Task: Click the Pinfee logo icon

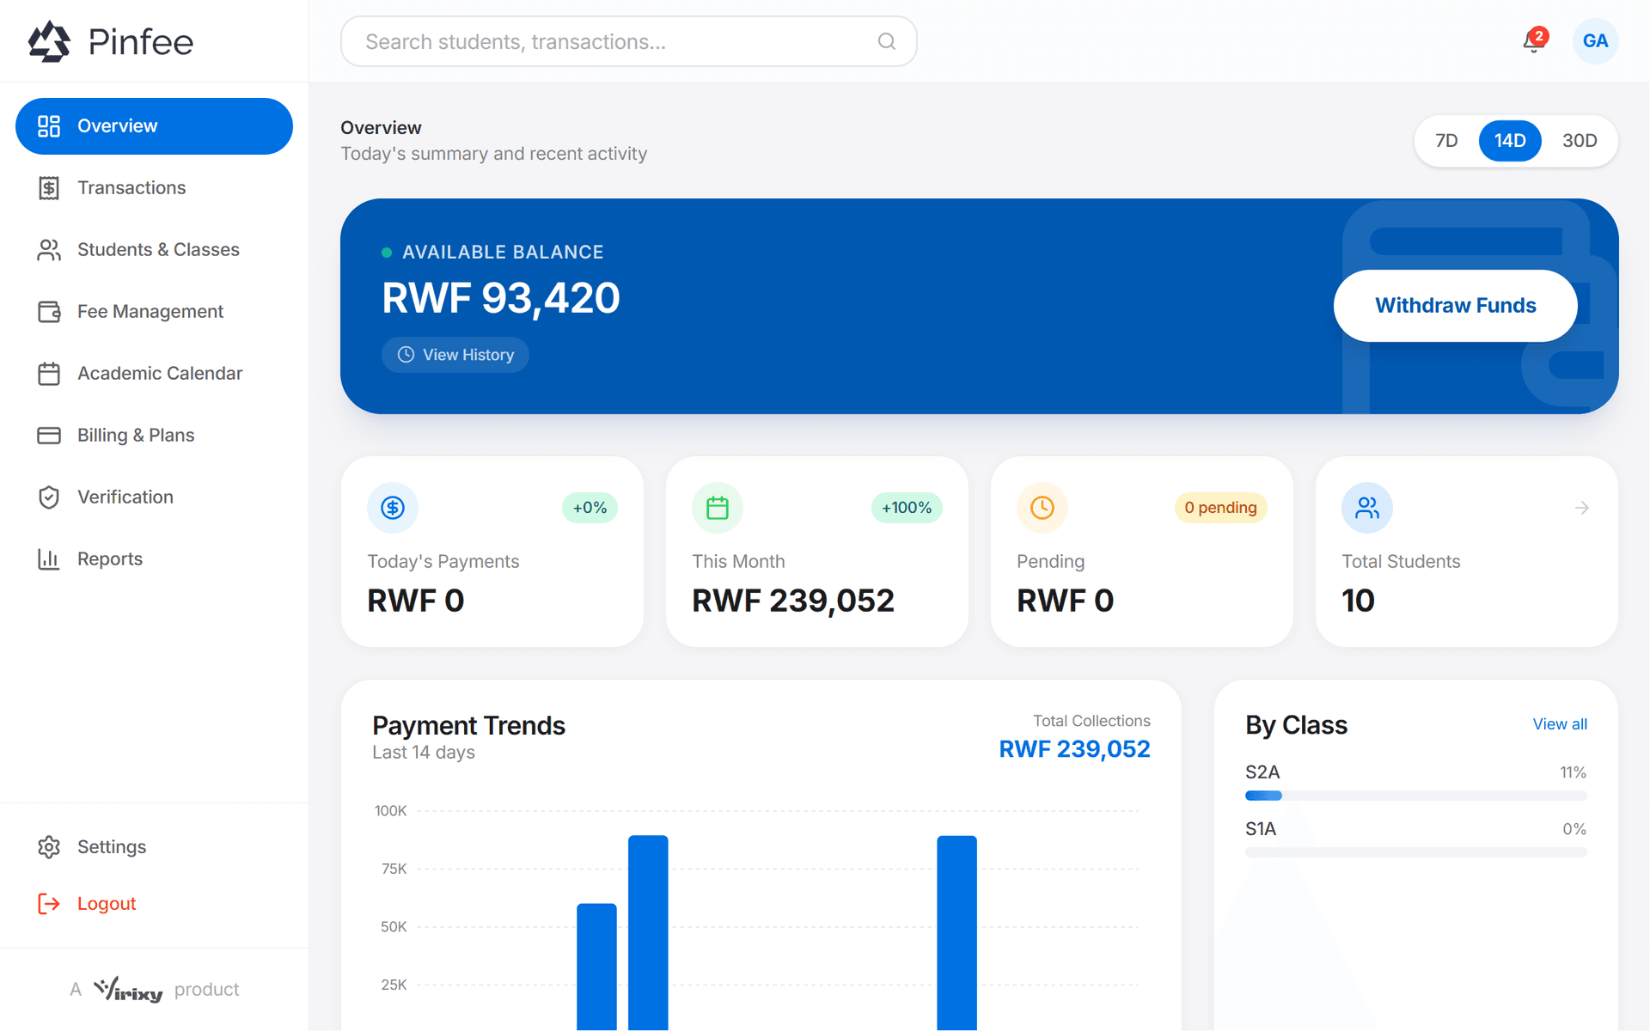Action: (49, 41)
